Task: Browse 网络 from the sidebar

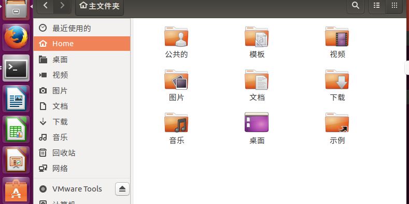Action: (x=82, y=168)
